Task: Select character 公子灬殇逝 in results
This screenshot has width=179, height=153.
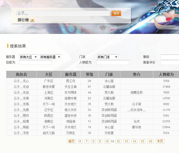Action: pyautogui.click(x=21, y=127)
